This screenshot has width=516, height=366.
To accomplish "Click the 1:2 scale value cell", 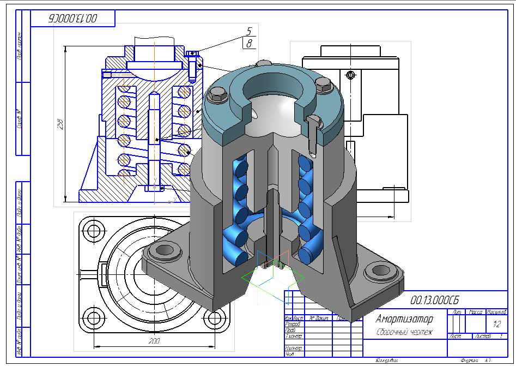I will point(496,323).
